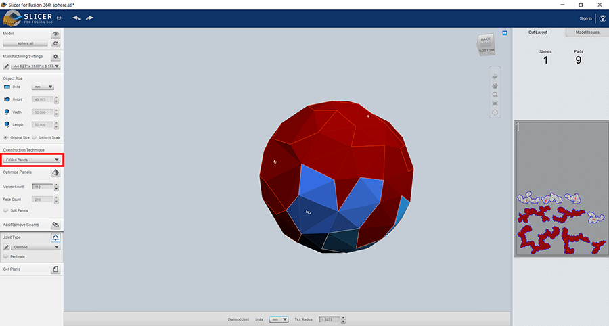Click the Optimize Panels icon button
This screenshot has height=326, width=609.
[55, 172]
